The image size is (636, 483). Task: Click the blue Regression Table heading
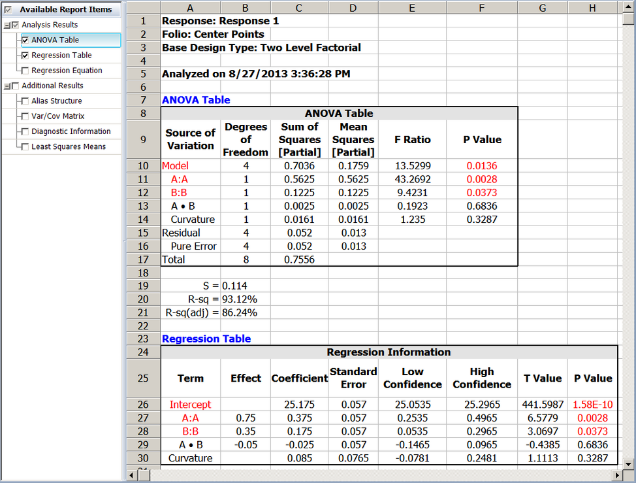(x=206, y=339)
